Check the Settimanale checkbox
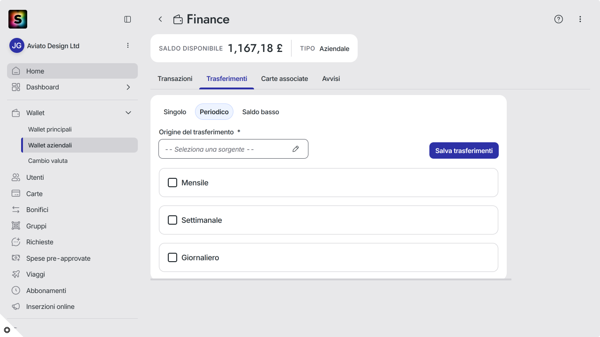The height and width of the screenshot is (337, 600). (x=172, y=220)
